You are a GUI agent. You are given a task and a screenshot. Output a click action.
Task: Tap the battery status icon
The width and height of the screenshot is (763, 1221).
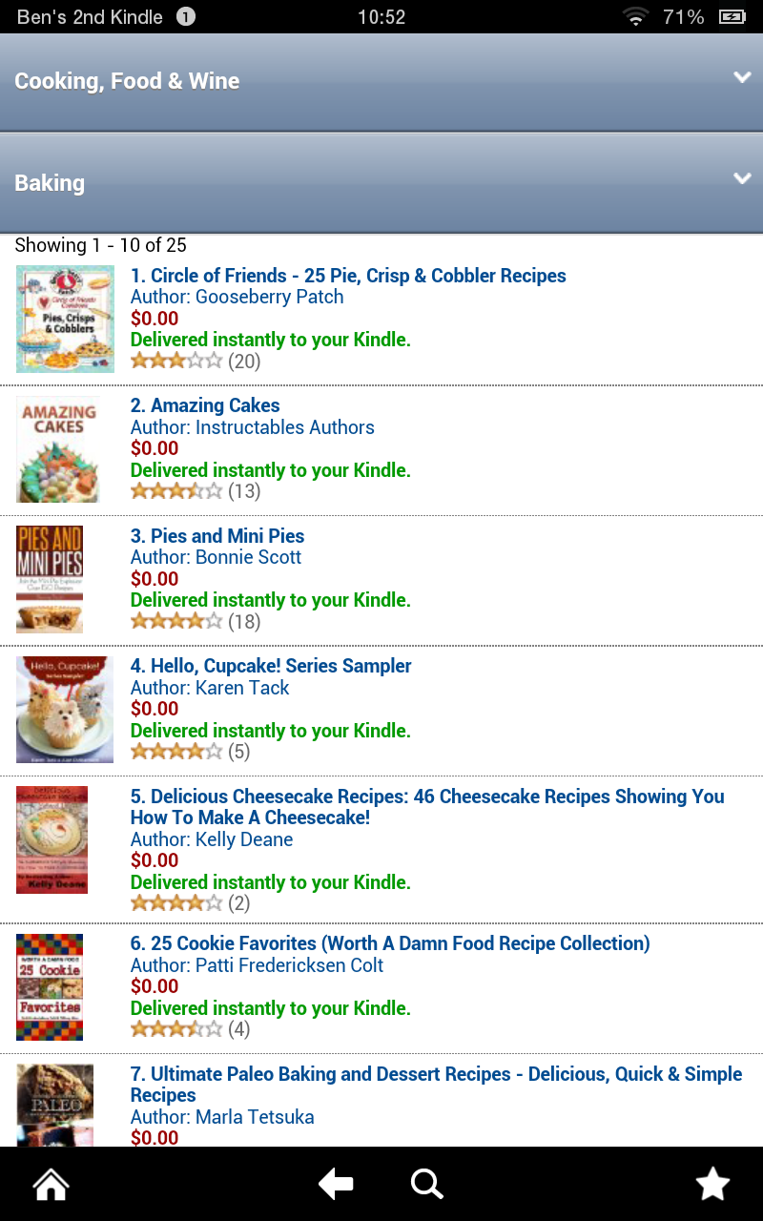pyautogui.click(x=732, y=17)
